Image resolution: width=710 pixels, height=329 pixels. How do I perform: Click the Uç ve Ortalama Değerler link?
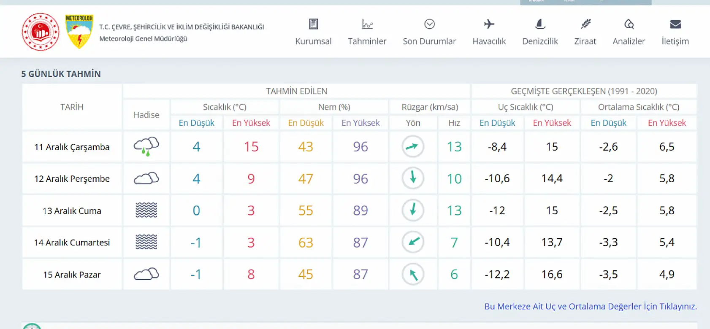point(590,306)
